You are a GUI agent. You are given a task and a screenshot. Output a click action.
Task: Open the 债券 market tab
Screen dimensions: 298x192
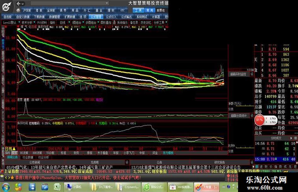(63, 10)
